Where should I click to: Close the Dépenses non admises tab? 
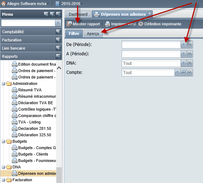pyautogui.click(x=149, y=13)
